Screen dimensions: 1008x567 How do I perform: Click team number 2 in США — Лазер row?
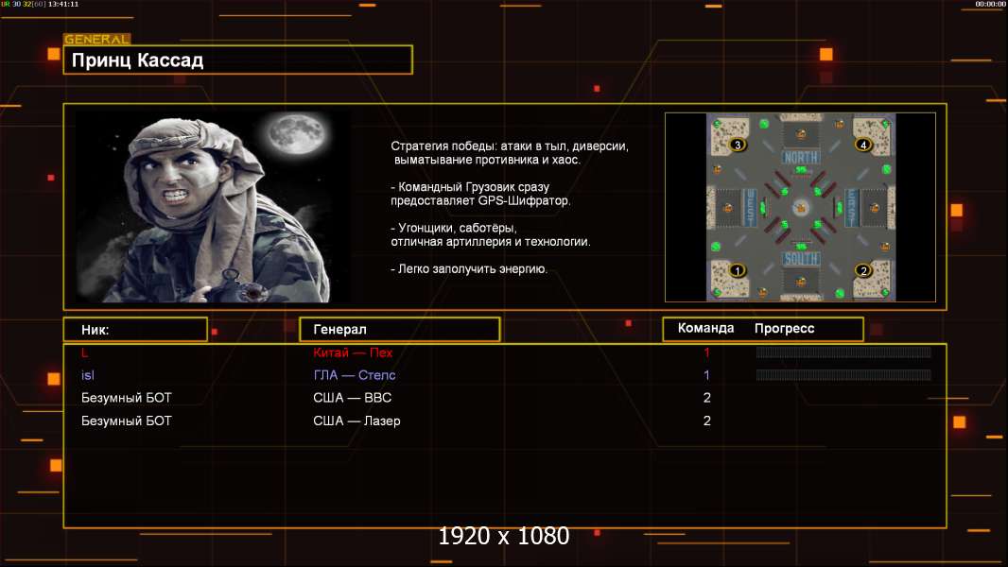[707, 421]
